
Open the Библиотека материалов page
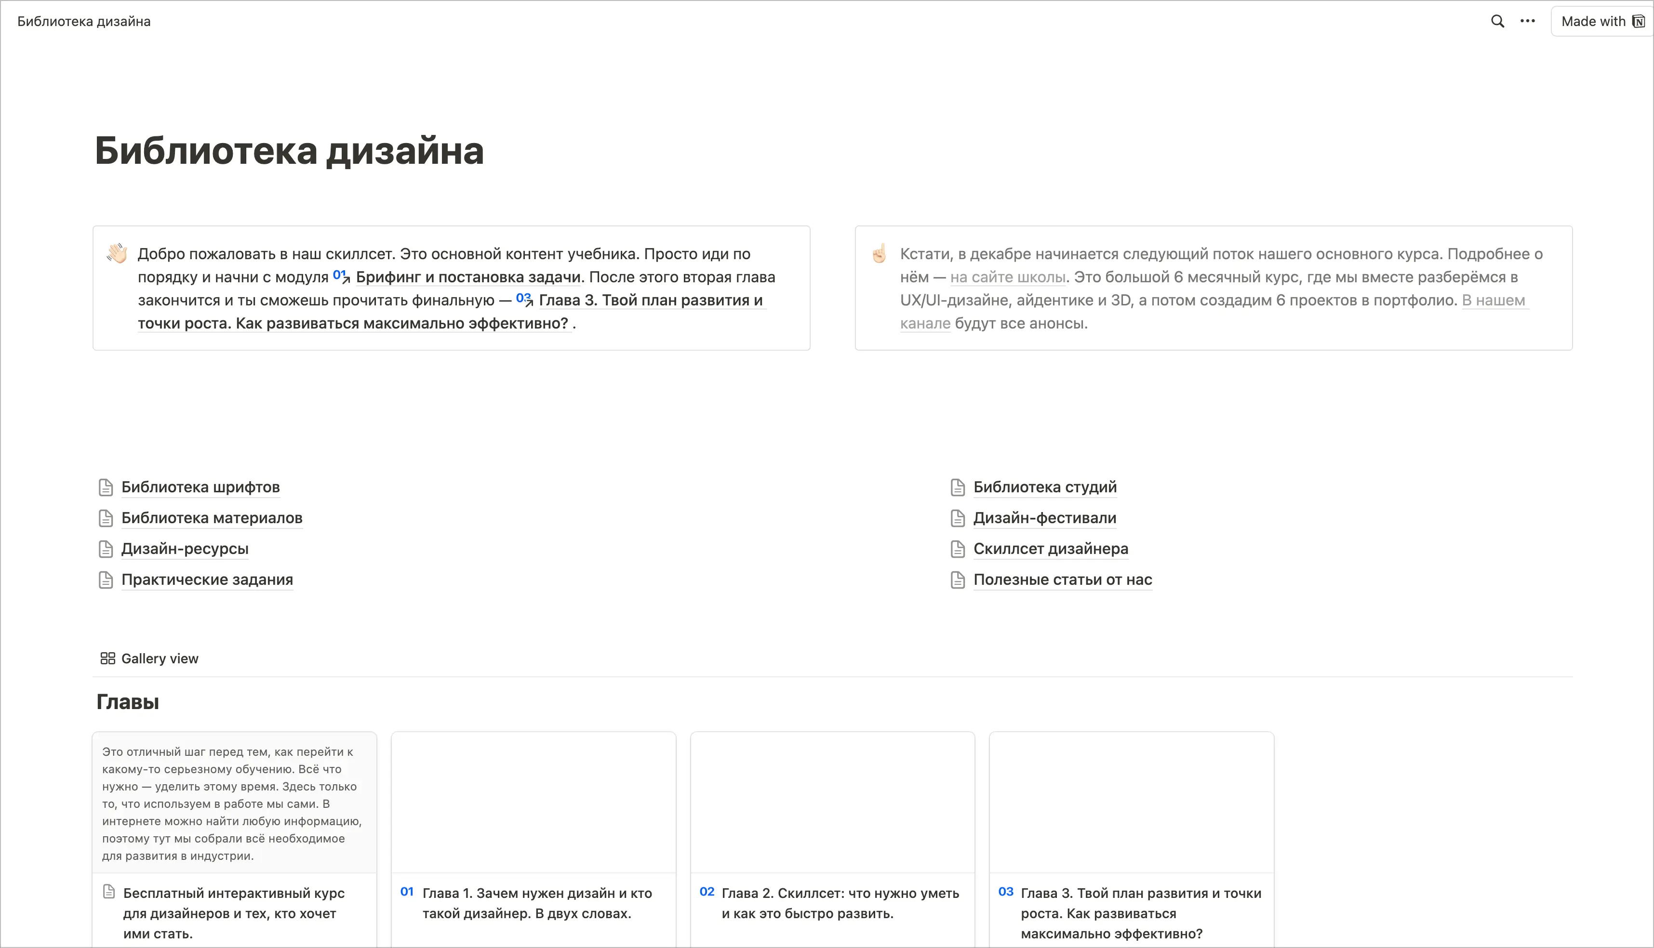point(212,518)
